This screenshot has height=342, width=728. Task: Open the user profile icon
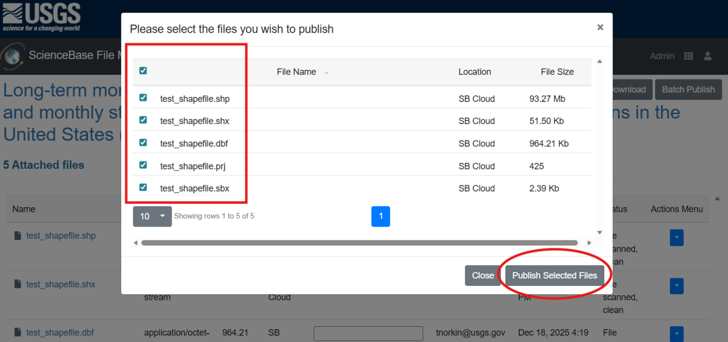[707, 56]
